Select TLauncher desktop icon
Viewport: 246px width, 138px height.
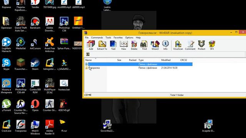click(x=21, y=64)
